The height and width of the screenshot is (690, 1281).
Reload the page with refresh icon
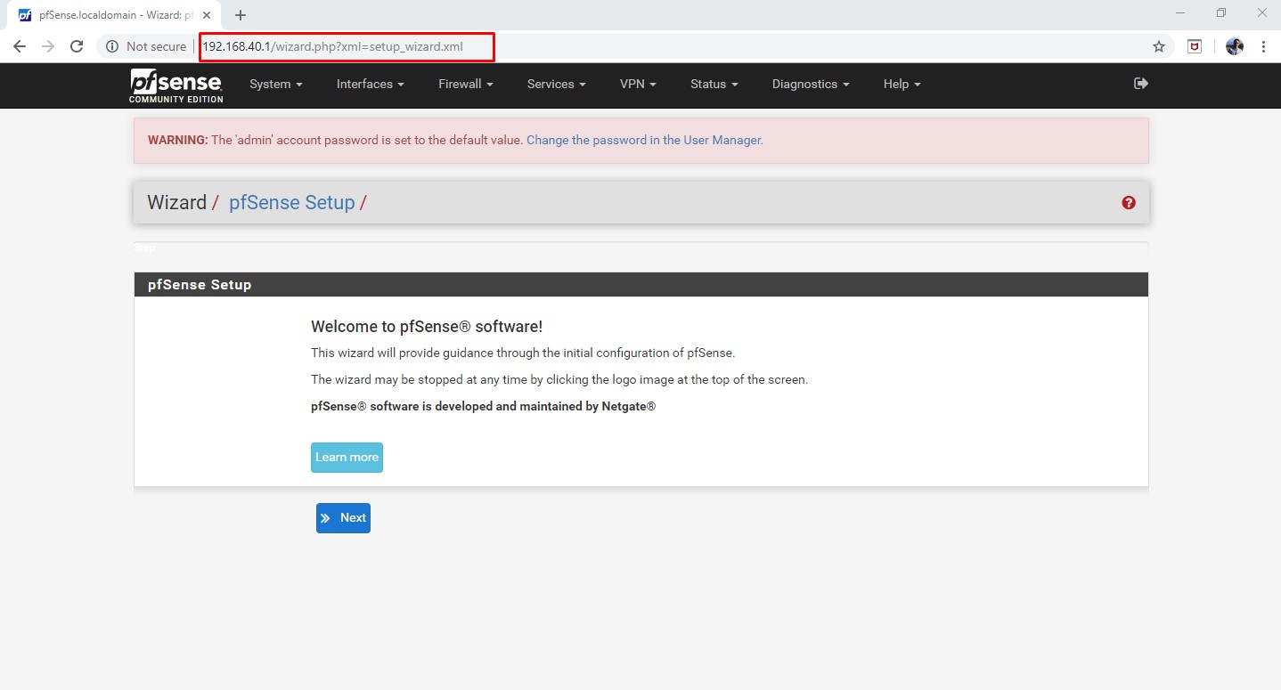pos(77,46)
